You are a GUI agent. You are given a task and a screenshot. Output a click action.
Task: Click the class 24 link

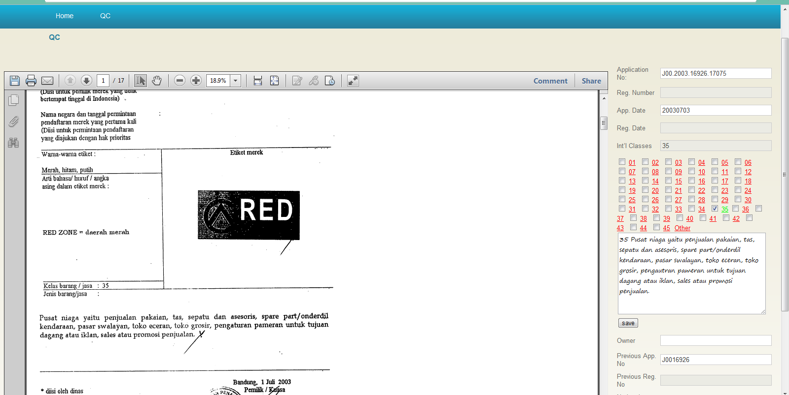tap(748, 191)
